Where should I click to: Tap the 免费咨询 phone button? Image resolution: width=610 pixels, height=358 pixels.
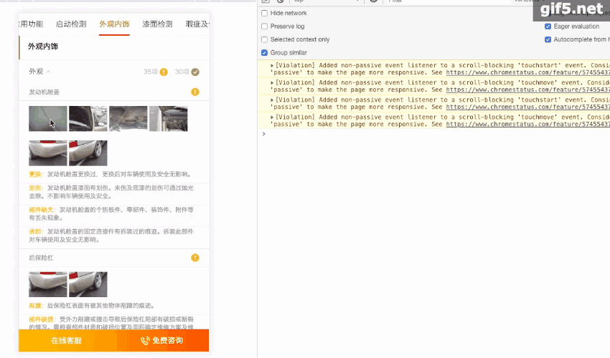[162, 341]
